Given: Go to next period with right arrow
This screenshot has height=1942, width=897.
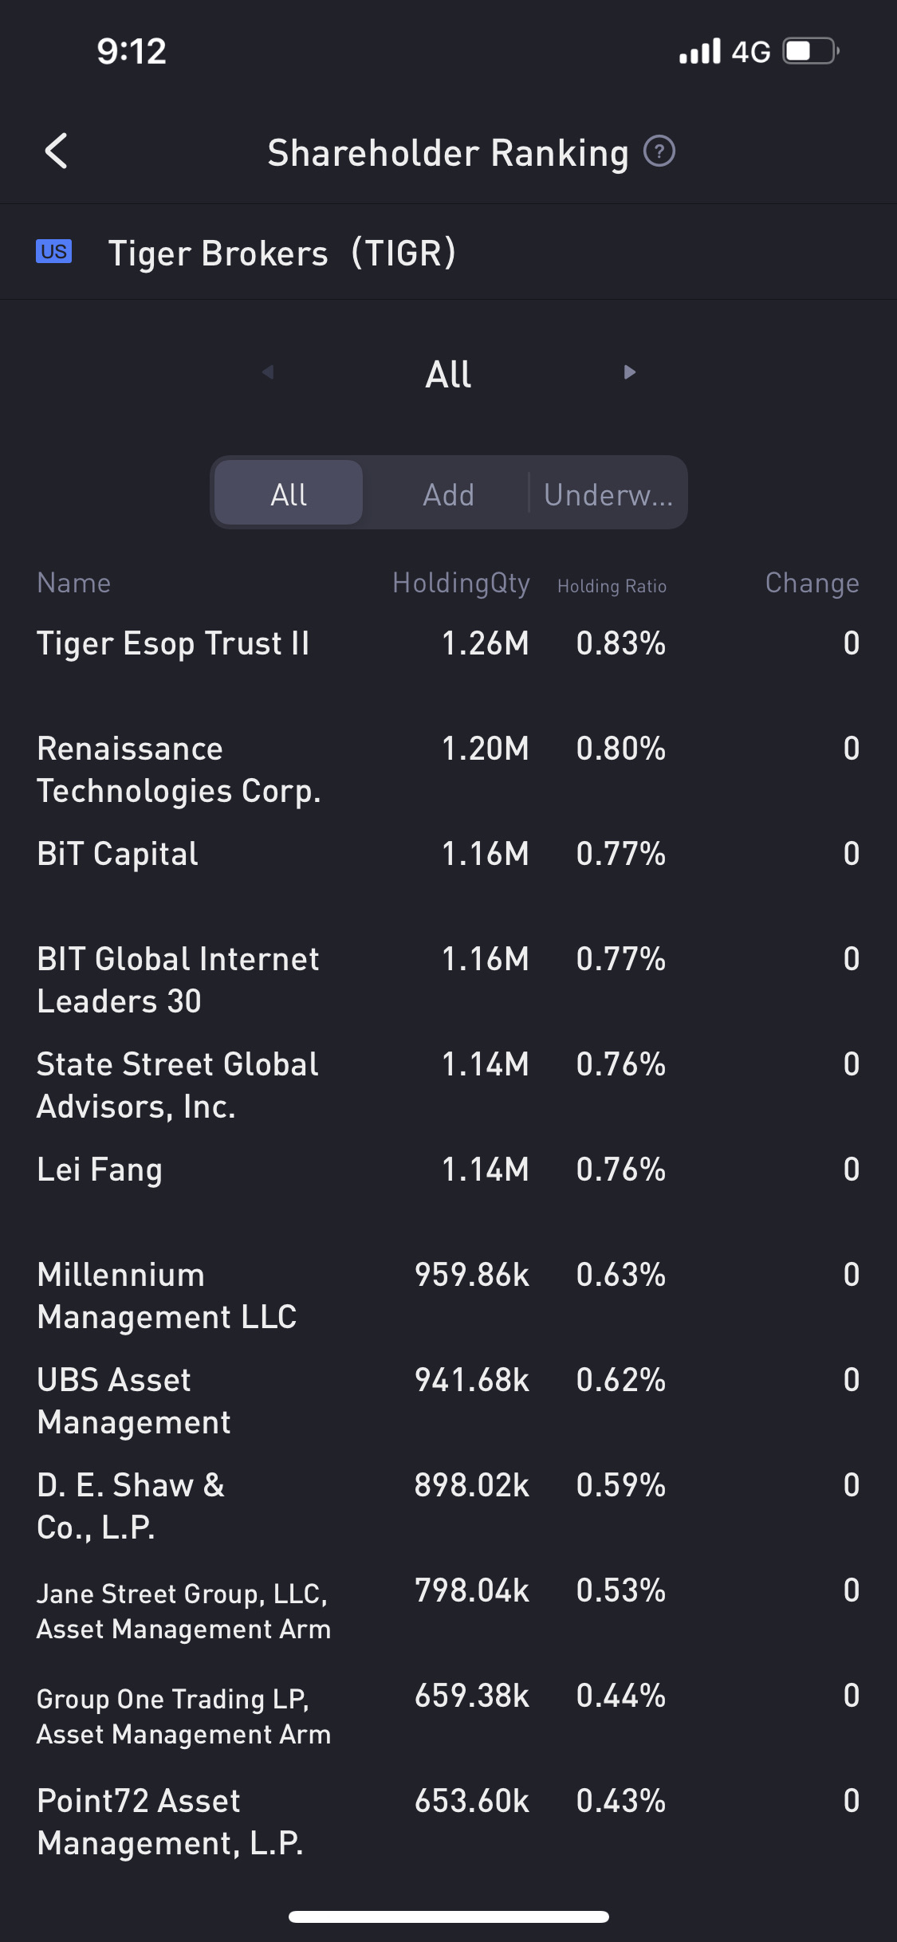Looking at the screenshot, I should pos(630,372).
